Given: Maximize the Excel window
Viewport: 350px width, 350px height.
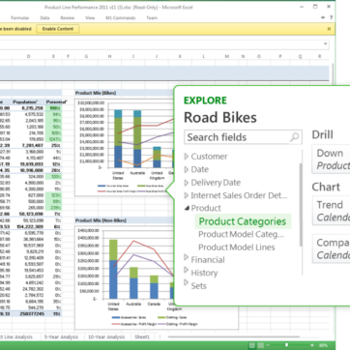Looking at the screenshot, I should (315, 7).
